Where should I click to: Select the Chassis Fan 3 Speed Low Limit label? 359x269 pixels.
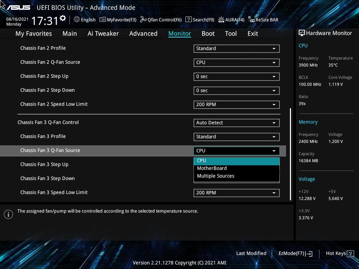click(x=54, y=193)
